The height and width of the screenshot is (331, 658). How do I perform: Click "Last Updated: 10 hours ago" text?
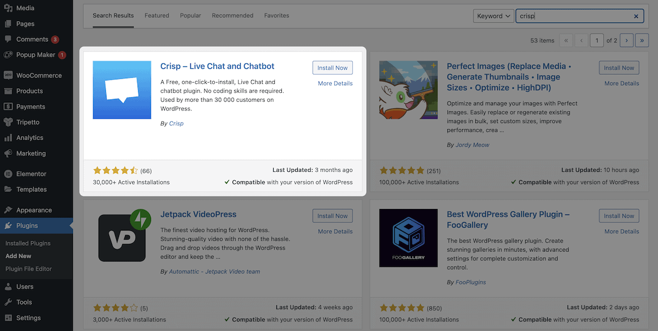coord(600,170)
